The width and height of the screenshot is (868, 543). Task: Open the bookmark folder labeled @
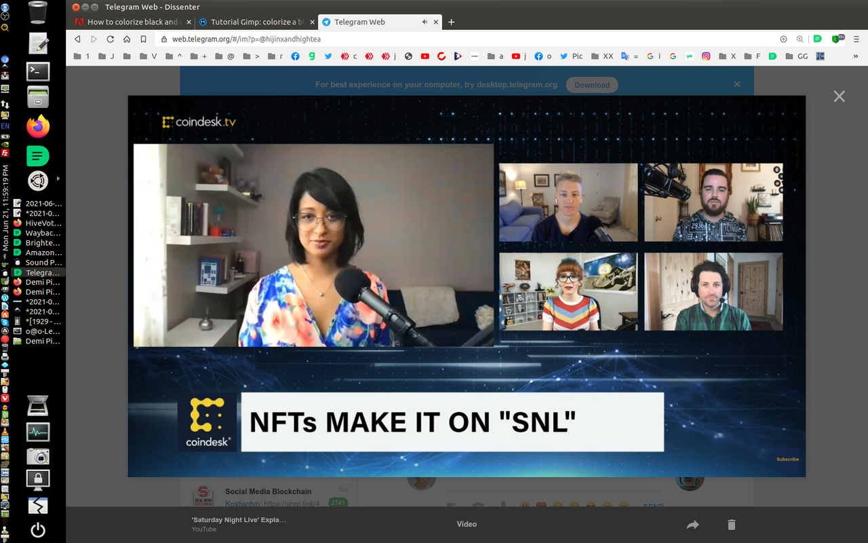coord(224,56)
